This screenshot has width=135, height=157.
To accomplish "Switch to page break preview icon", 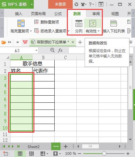I will point(31,154).
